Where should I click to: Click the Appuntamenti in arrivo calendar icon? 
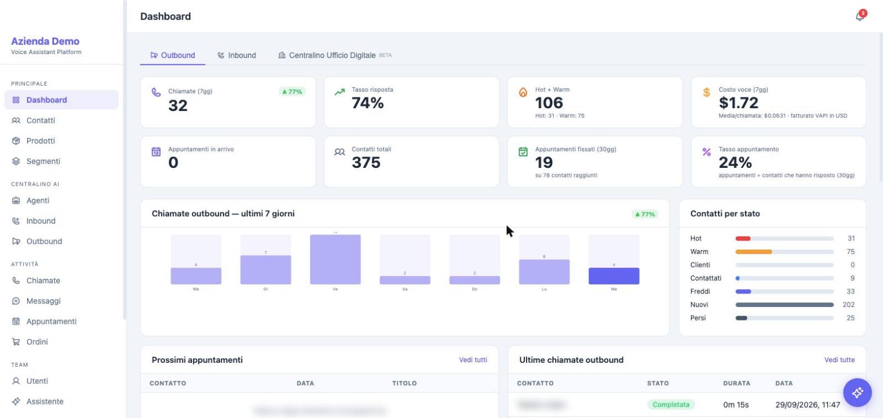coord(156,152)
